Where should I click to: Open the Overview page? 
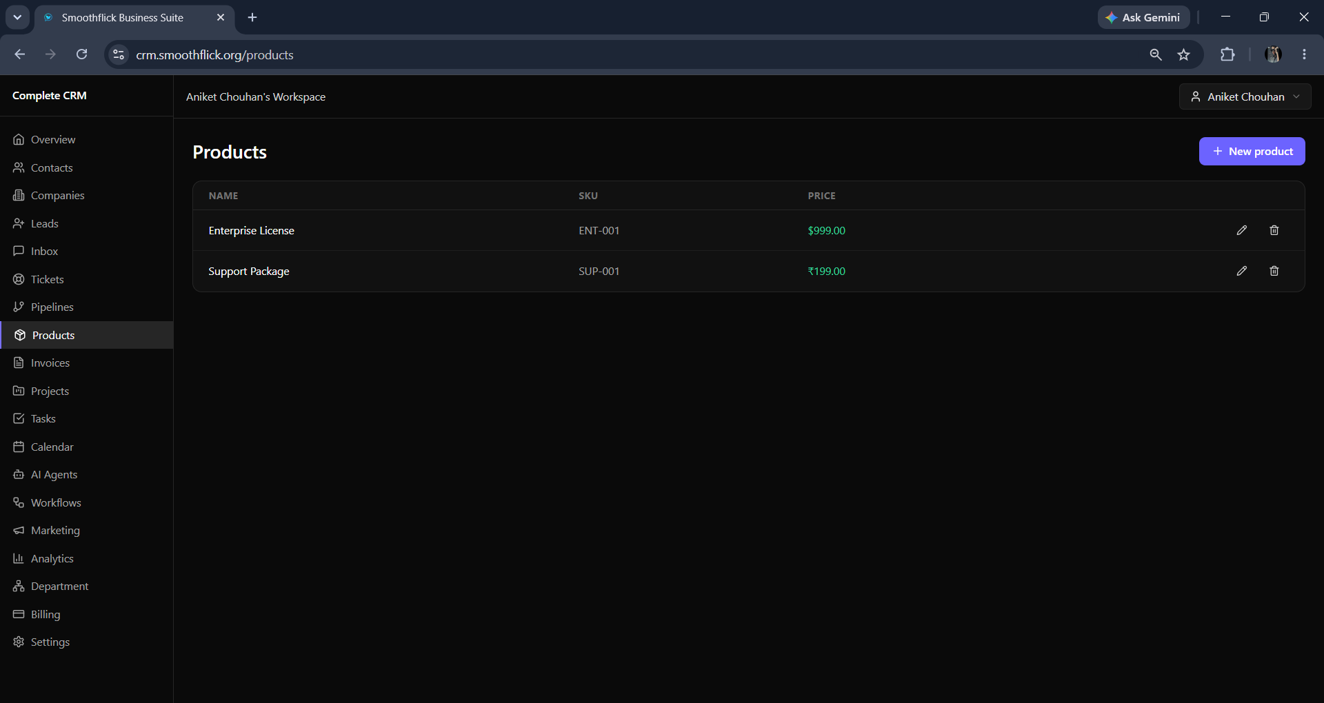coord(86,139)
